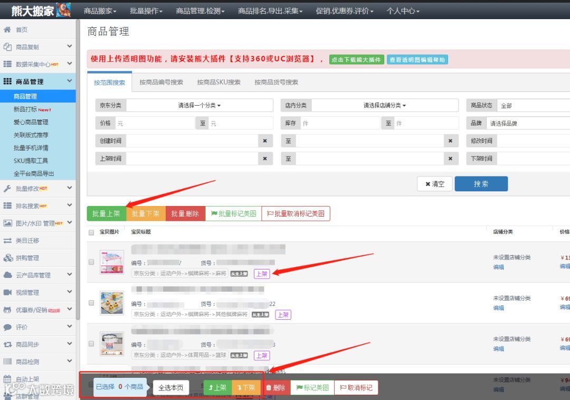Click the 类目迁移 transfer arrows icon

tap(7, 240)
